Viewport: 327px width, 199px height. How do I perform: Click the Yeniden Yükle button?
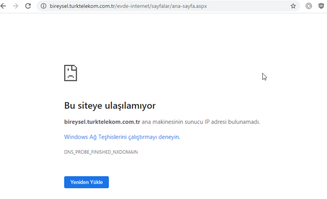87,182
